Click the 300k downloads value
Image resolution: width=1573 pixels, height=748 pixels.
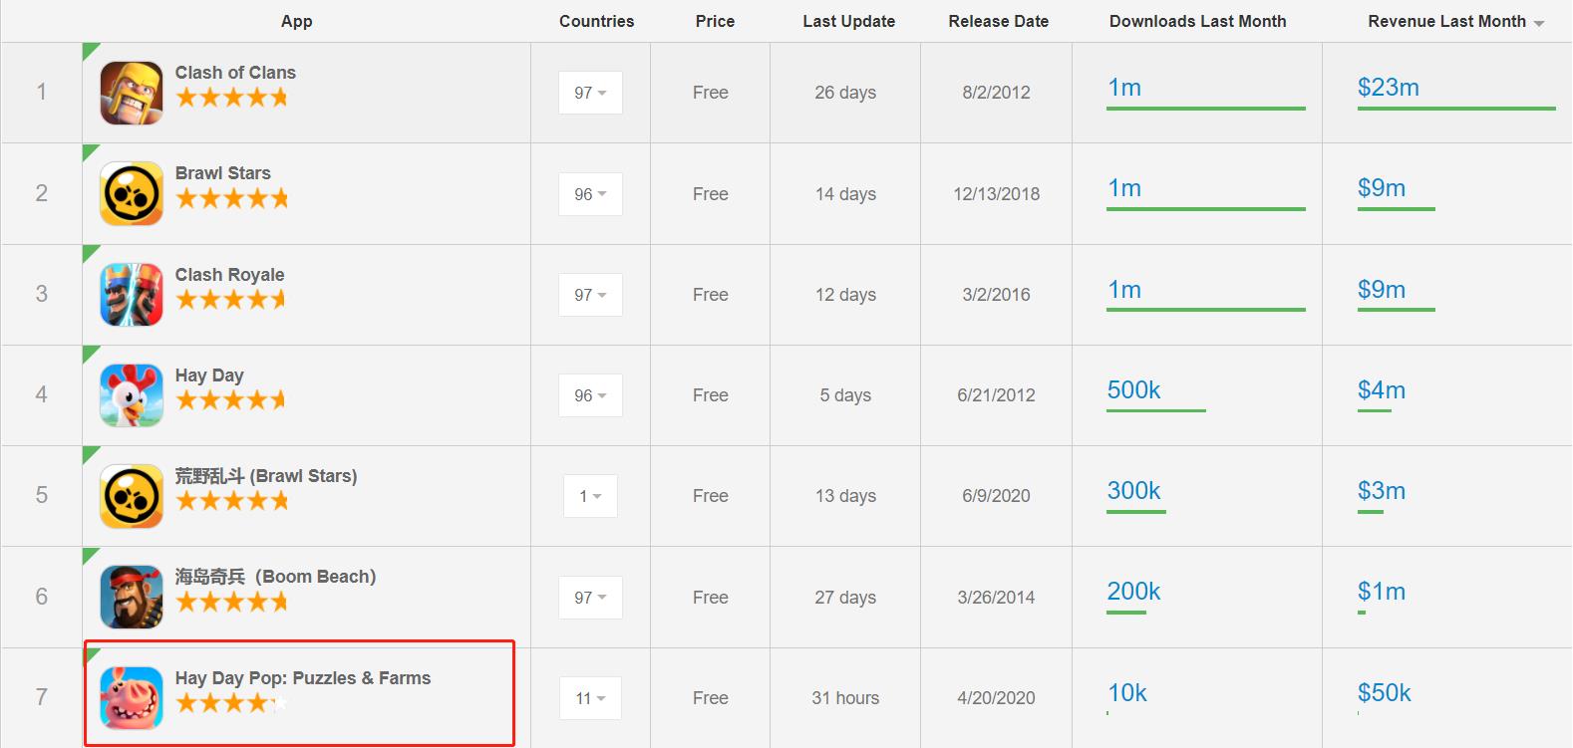pos(1134,491)
